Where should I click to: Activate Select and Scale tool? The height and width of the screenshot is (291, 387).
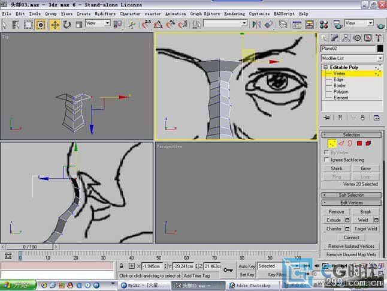(78, 25)
